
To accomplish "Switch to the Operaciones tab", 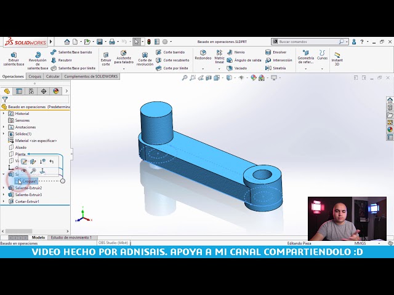I will click(13, 76).
